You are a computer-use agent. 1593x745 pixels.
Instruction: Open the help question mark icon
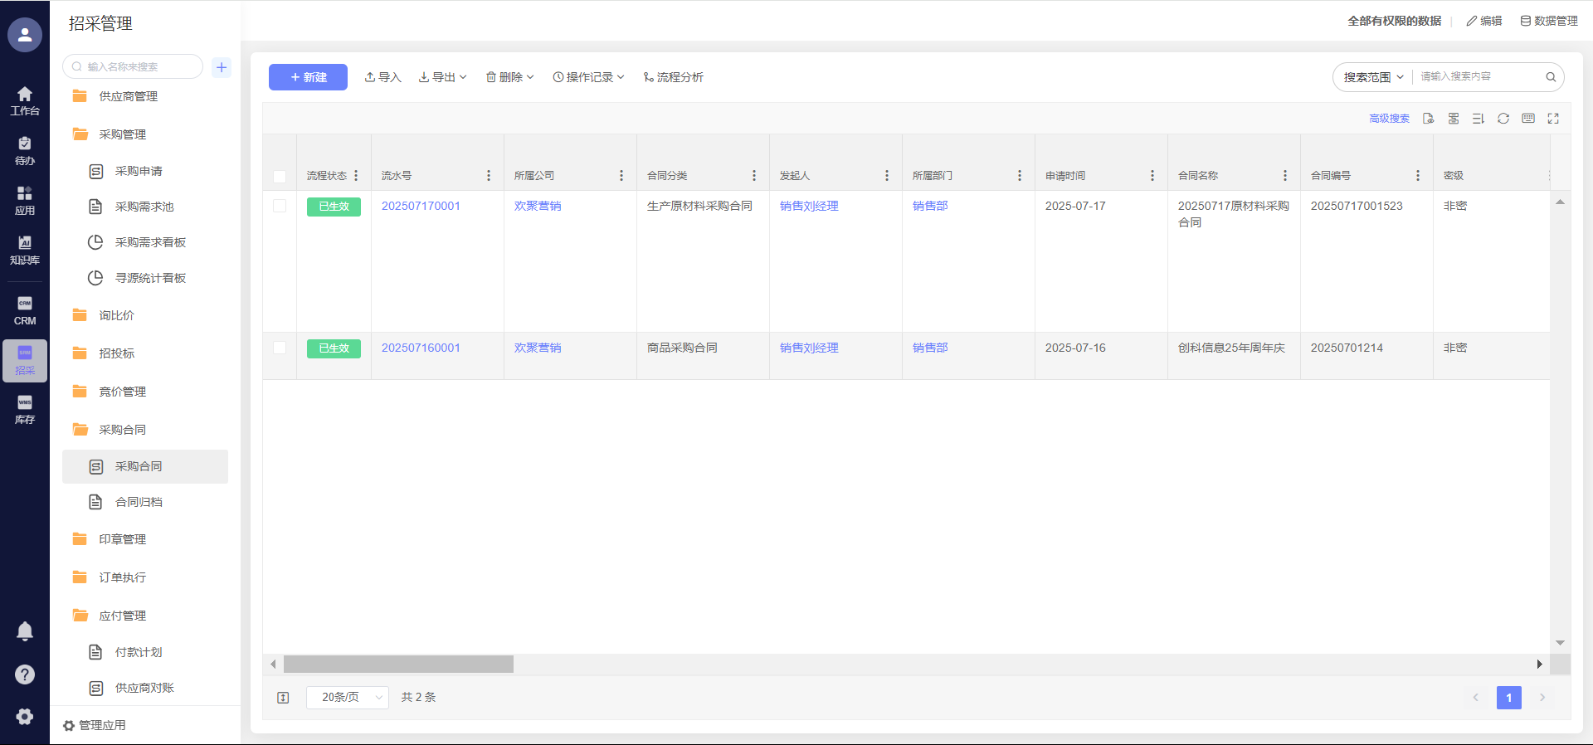(x=25, y=674)
